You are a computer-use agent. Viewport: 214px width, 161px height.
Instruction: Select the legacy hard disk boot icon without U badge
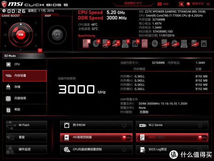pyautogui.click(x=145, y=44)
